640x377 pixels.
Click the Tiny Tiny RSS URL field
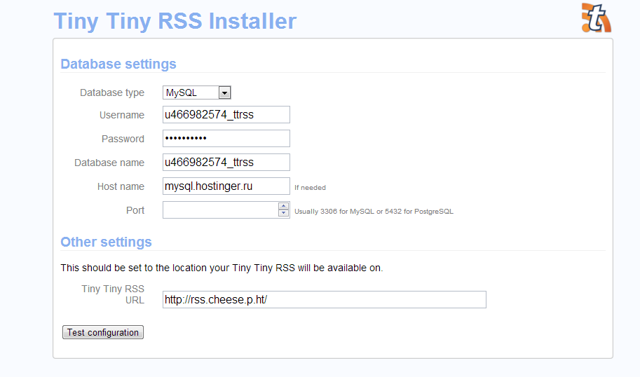[324, 299]
